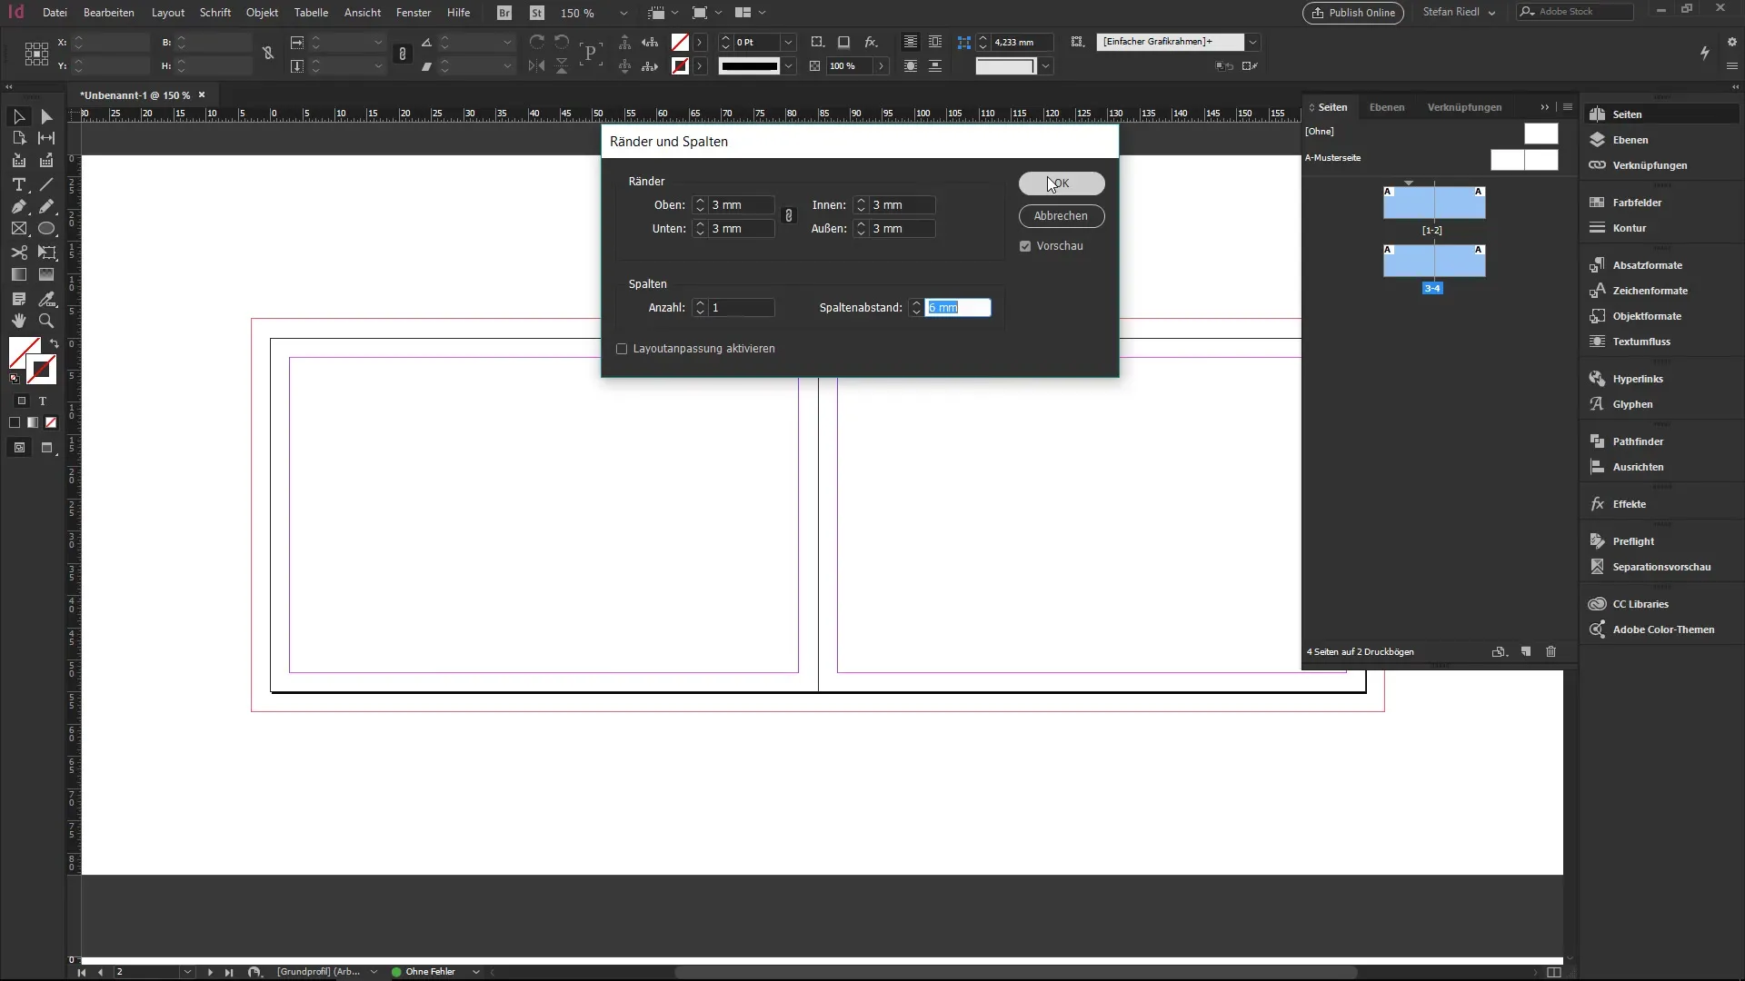This screenshot has height=981, width=1745.
Task: Toggle constrain proportions chain in control bar
Action: click(403, 54)
